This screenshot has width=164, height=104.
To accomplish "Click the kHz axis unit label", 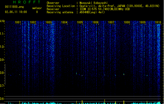I will (2, 21).
